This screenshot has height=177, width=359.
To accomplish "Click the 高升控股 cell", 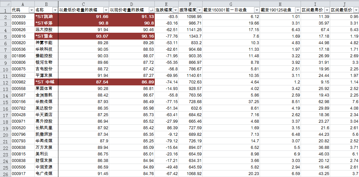I will point(47,121).
